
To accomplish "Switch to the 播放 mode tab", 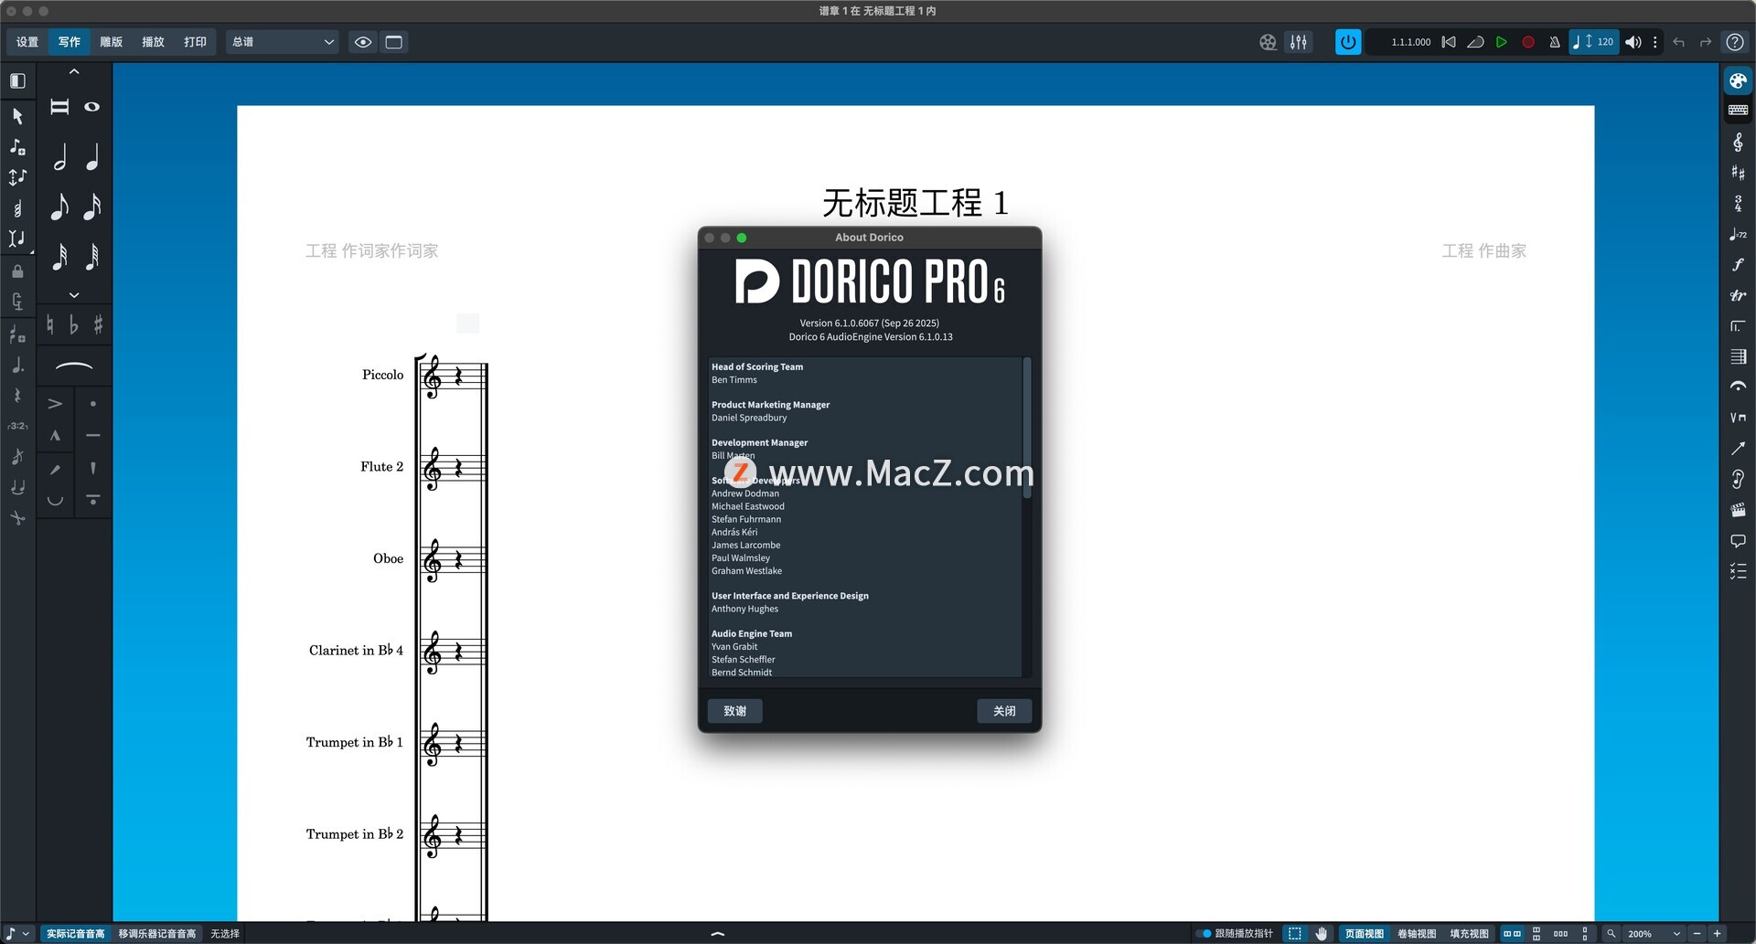I will (153, 42).
